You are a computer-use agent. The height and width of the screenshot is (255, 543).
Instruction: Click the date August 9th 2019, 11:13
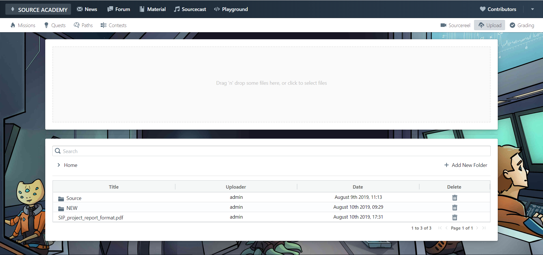point(358,197)
